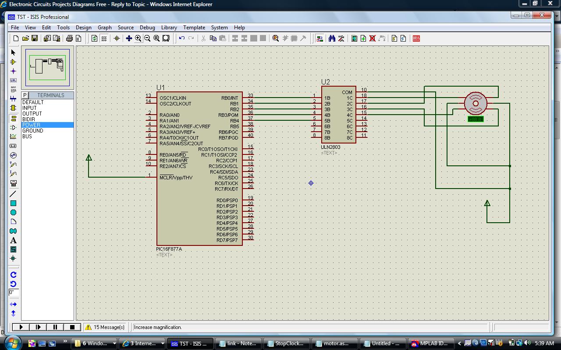Image resolution: width=561 pixels, height=350 pixels.
Task: Click the Redraw Display icon
Action: point(95,38)
